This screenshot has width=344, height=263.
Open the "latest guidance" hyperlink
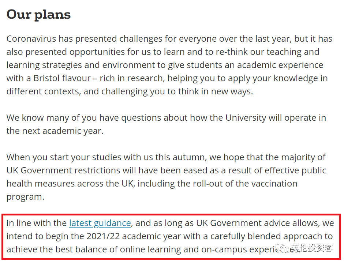point(100,223)
